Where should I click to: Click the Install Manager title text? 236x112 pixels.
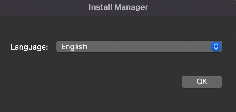(118, 7)
